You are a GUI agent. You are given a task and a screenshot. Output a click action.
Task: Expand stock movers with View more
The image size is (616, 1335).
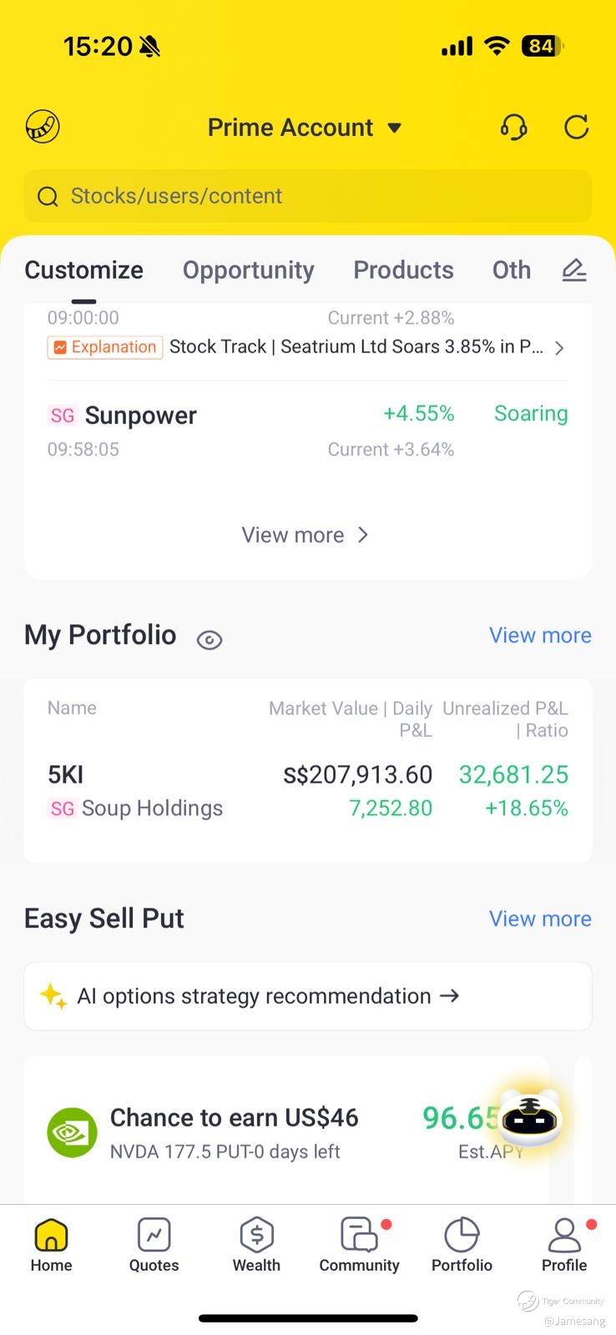click(x=305, y=535)
